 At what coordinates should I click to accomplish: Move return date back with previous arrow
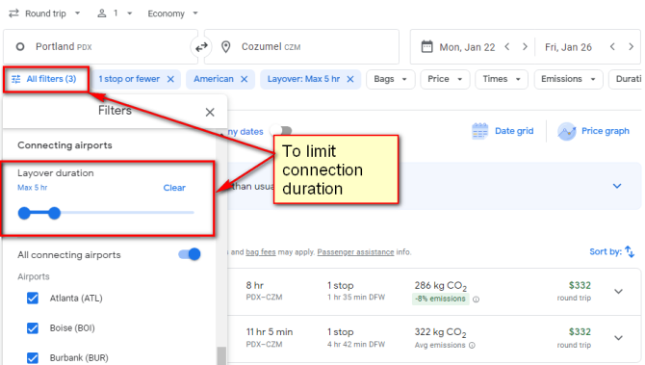(612, 47)
